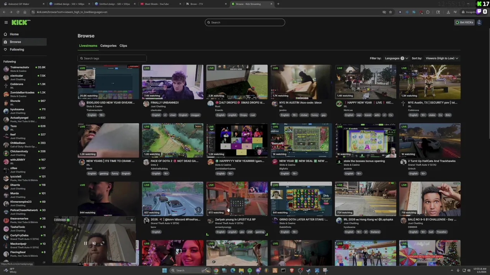Open the weather widget showing 58°F
This screenshot has height=275, width=490.
(x=9, y=270)
